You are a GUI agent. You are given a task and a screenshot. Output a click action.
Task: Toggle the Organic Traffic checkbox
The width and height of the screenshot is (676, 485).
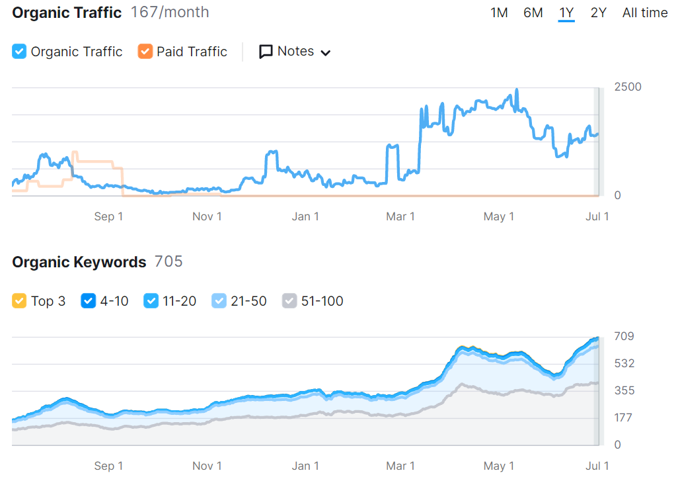pos(19,52)
